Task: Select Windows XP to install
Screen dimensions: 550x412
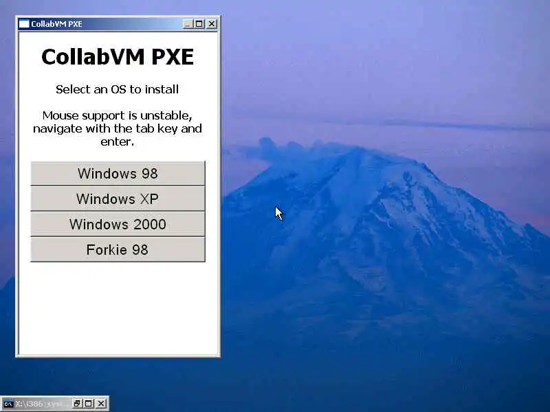Action: 118,198
